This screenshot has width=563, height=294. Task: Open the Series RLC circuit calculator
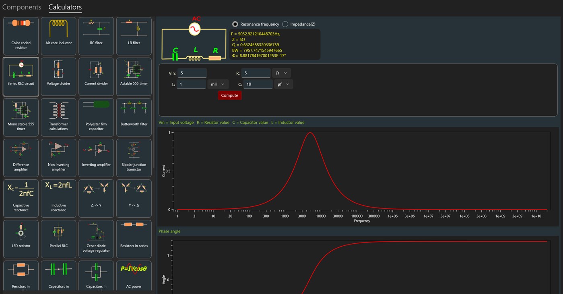[x=21, y=77]
